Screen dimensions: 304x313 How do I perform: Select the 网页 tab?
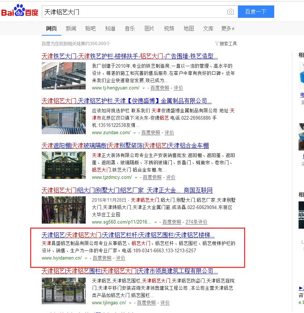(52, 29)
